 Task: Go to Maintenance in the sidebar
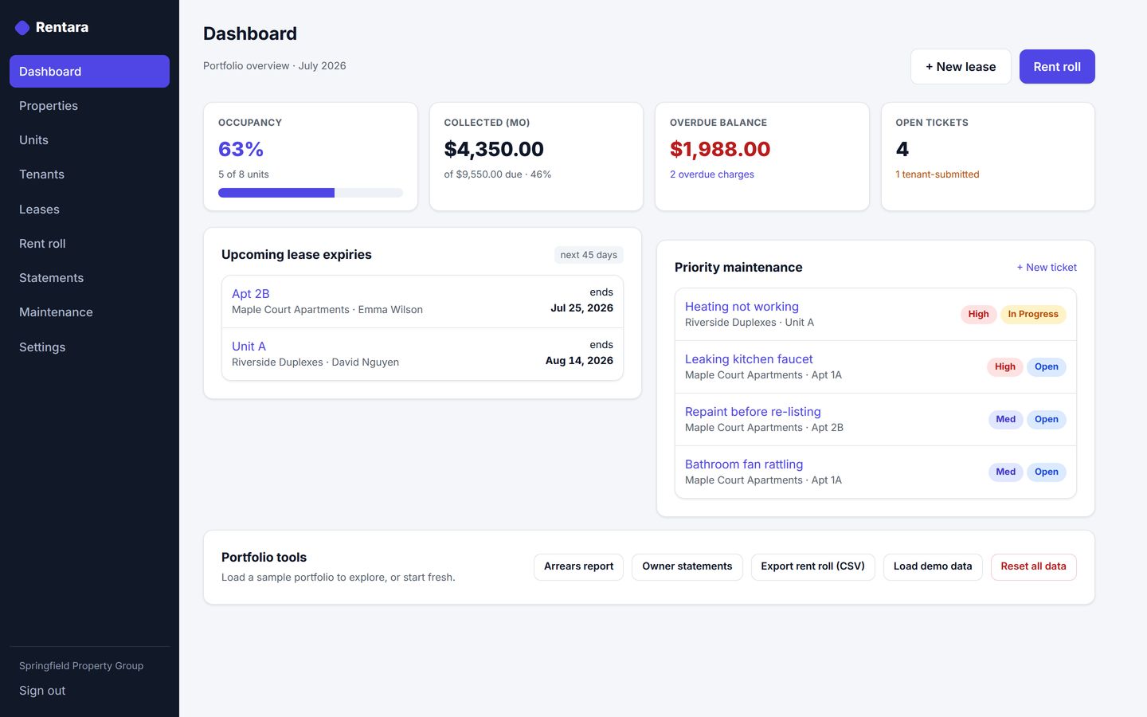89,312
